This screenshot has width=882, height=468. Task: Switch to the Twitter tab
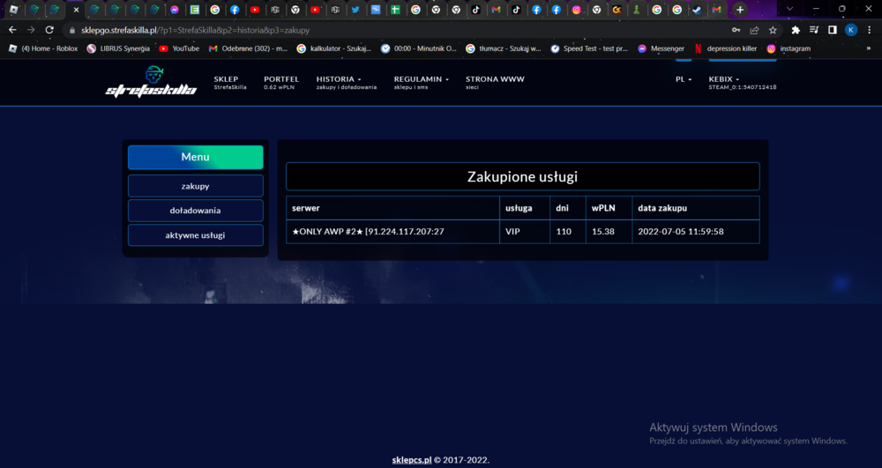[355, 10]
